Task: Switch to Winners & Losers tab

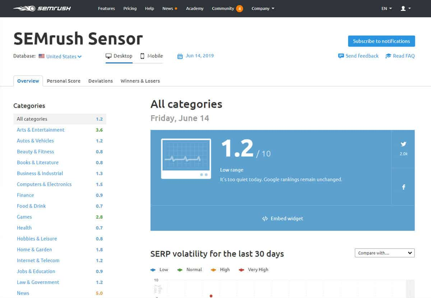Action: tap(140, 81)
